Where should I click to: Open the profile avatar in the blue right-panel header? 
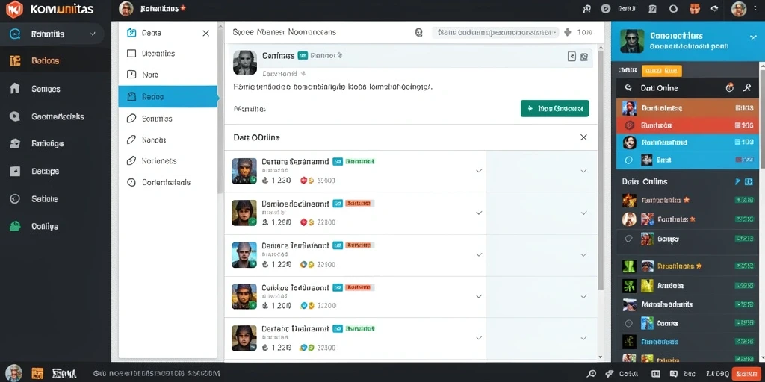click(632, 41)
